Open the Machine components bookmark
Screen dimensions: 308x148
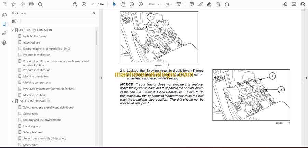coord(37,83)
